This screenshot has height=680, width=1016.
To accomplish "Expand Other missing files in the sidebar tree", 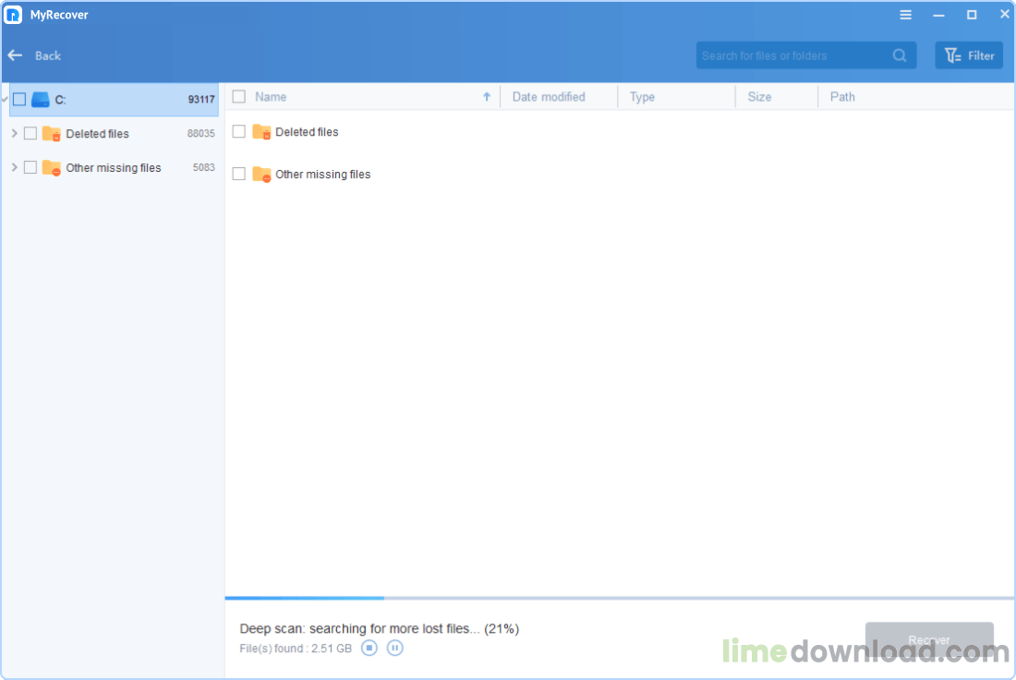I will [14, 167].
